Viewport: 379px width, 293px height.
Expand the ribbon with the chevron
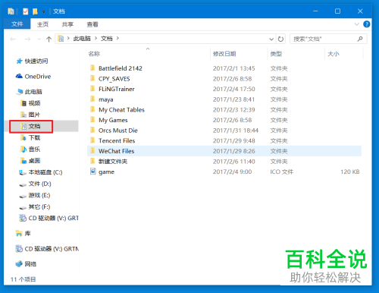[357, 24]
